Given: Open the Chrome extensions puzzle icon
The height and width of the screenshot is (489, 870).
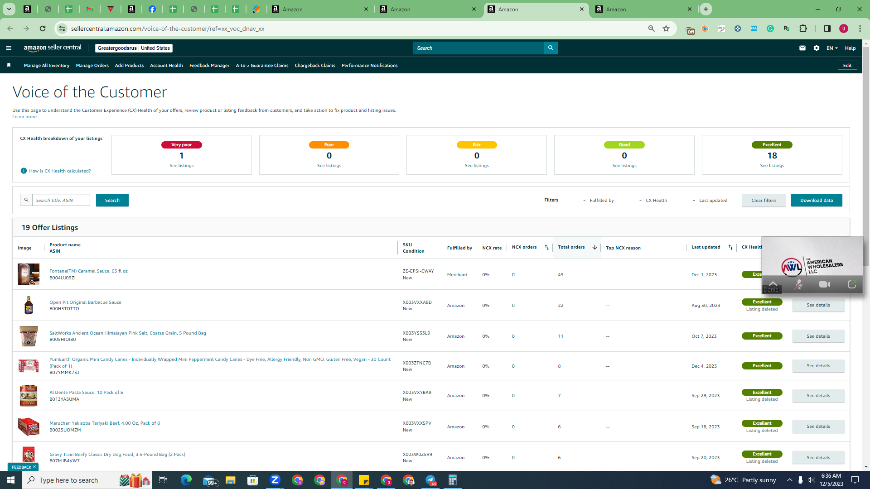Looking at the screenshot, I should 803,29.
